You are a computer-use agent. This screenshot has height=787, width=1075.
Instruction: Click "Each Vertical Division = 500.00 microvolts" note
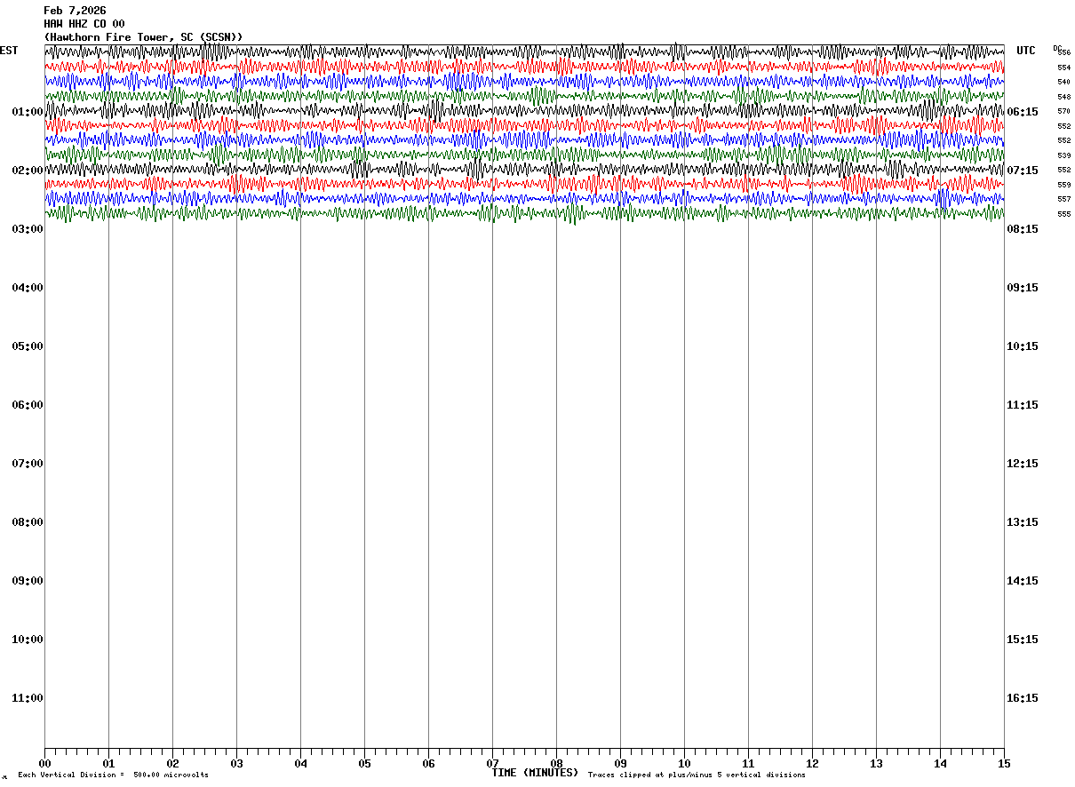[113, 775]
